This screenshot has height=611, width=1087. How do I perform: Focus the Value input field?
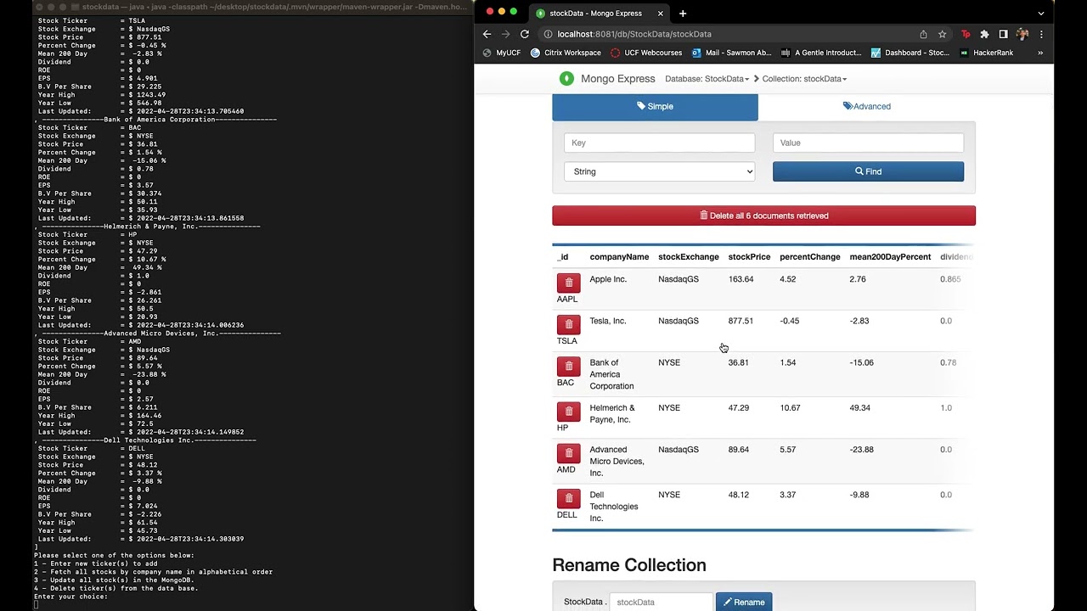(868, 143)
